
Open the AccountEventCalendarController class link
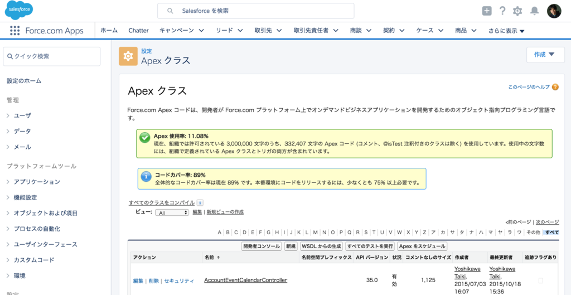(x=246, y=281)
